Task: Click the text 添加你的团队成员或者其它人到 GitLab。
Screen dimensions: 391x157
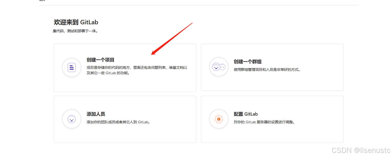Action: 118,122
